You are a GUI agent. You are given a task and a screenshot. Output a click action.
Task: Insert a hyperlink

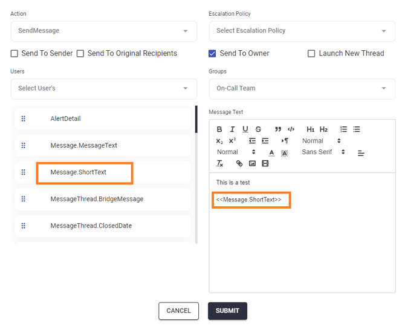(239, 163)
